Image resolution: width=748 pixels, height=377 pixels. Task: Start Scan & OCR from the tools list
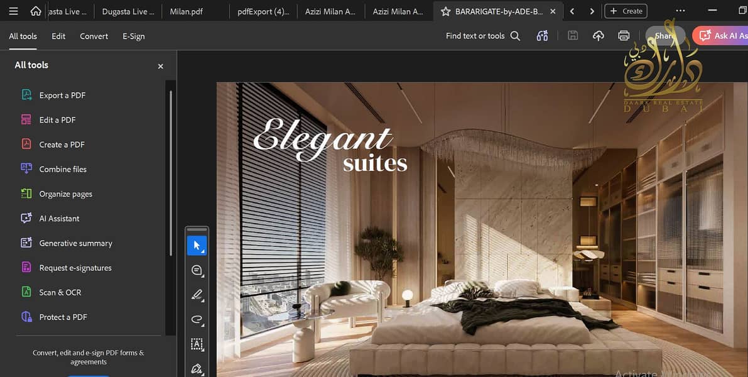(60, 292)
